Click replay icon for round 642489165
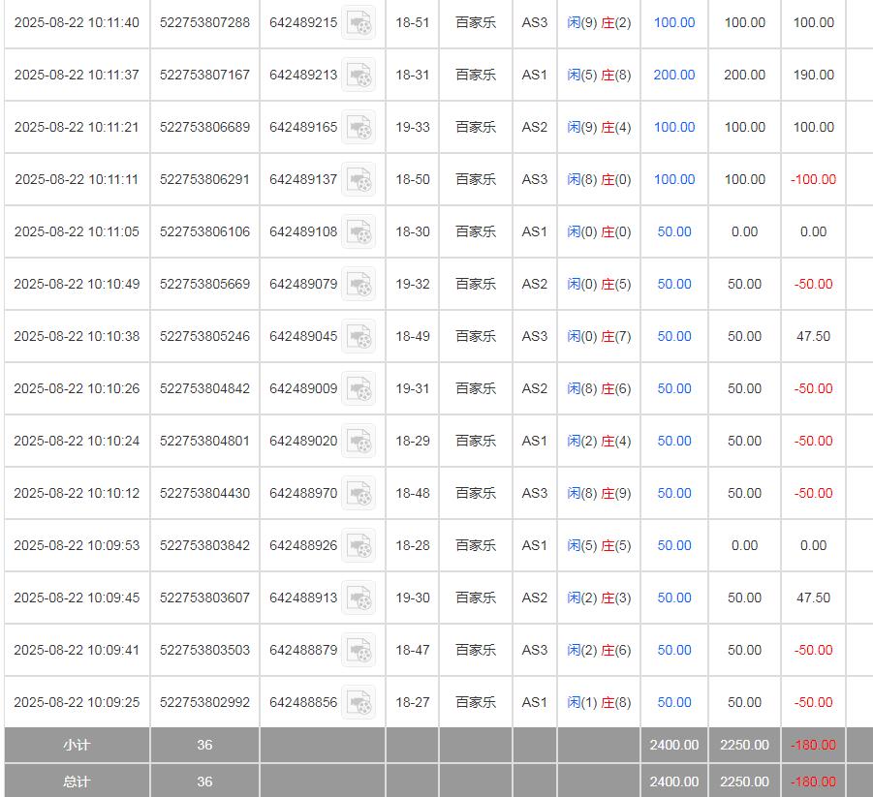 359,127
